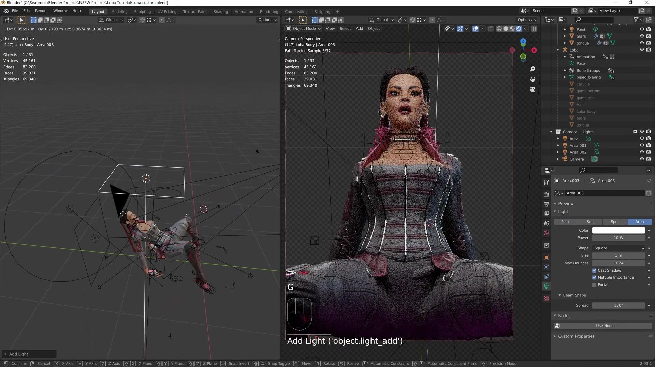Click the pan hand icon in camera viewport

coord(532,79)
